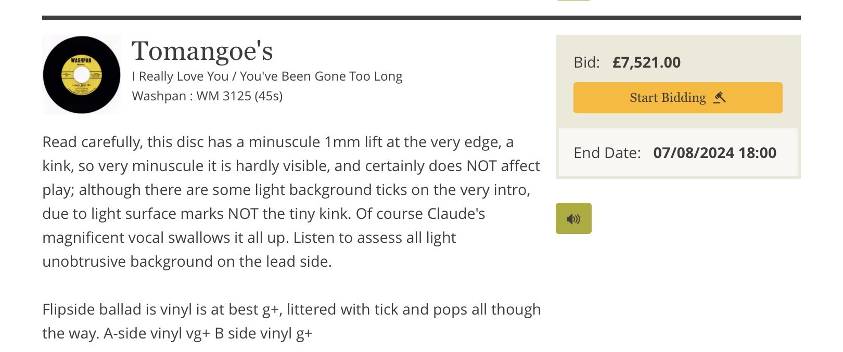The height and width of the screenshot is (352, 843).
Task: Select the track title I Really Love You
Action: click(x=180, y=76)
